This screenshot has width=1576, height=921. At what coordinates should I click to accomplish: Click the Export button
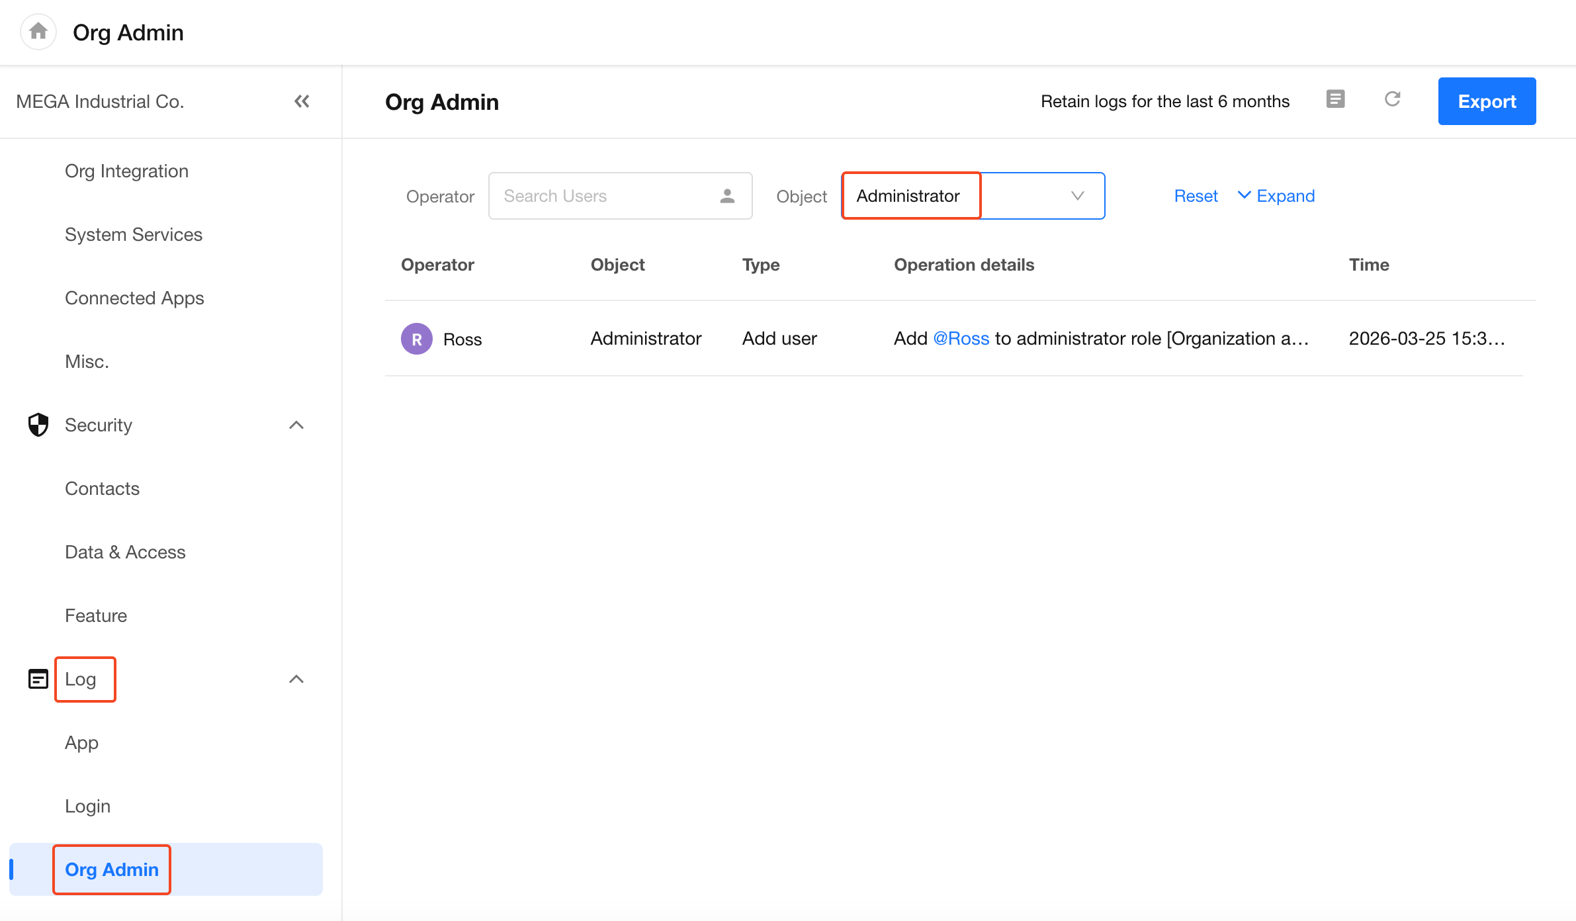click(1487, 101)
